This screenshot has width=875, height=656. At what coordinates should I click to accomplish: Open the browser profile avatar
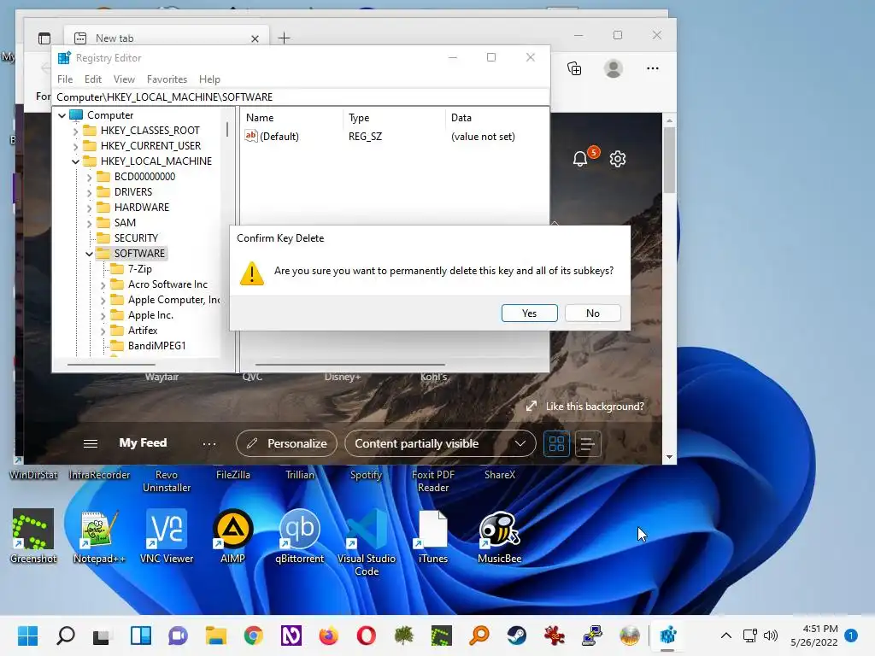pyautogui.click(x=614, y=68)
